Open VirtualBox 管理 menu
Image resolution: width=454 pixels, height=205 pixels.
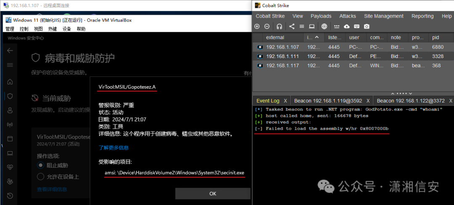click(x=10, y=29)
